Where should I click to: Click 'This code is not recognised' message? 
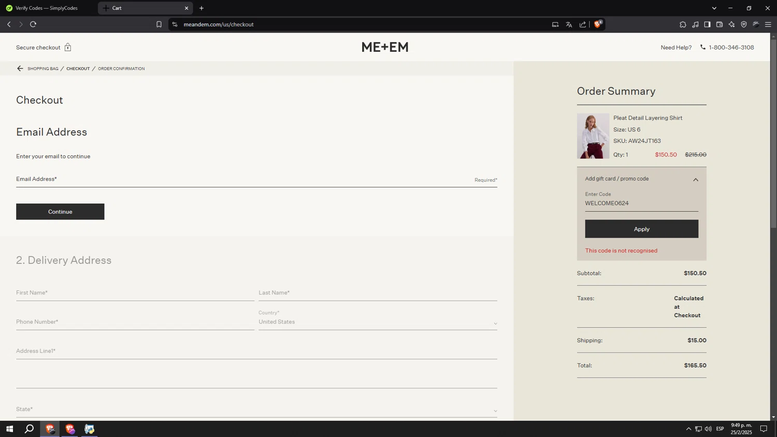tap(621, 251)
